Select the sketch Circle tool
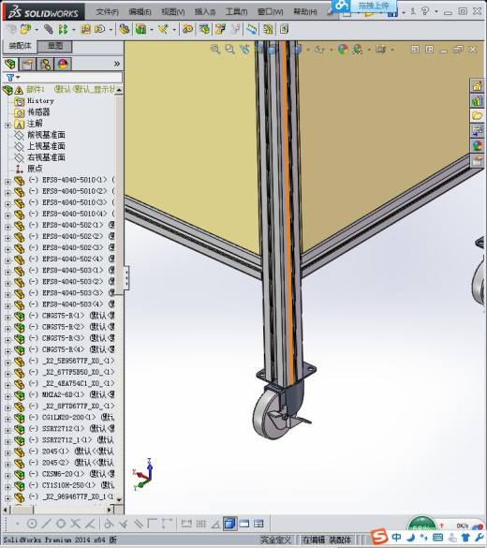This screenshot has width=487, height=548. 32,524
